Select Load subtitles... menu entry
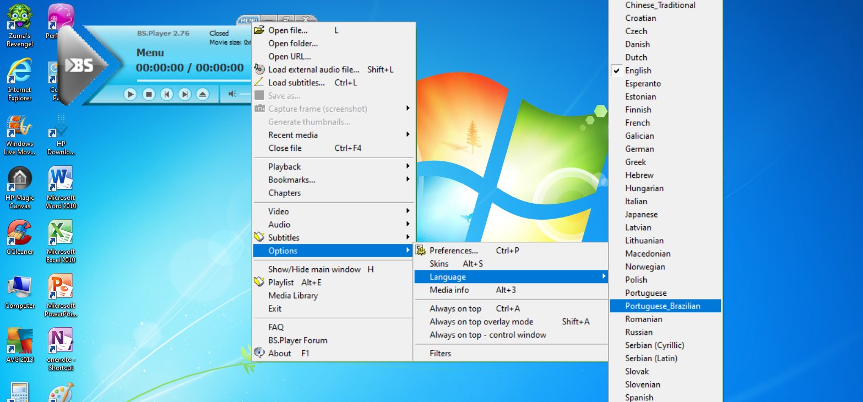The height and width of the screenshot is (402, 863). tap(333, 83)
